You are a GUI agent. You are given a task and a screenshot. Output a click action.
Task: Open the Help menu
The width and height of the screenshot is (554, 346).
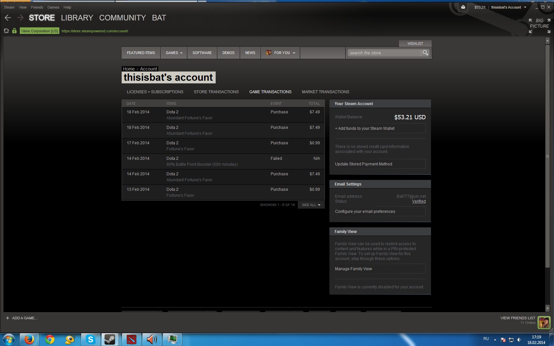coord(67,7)
